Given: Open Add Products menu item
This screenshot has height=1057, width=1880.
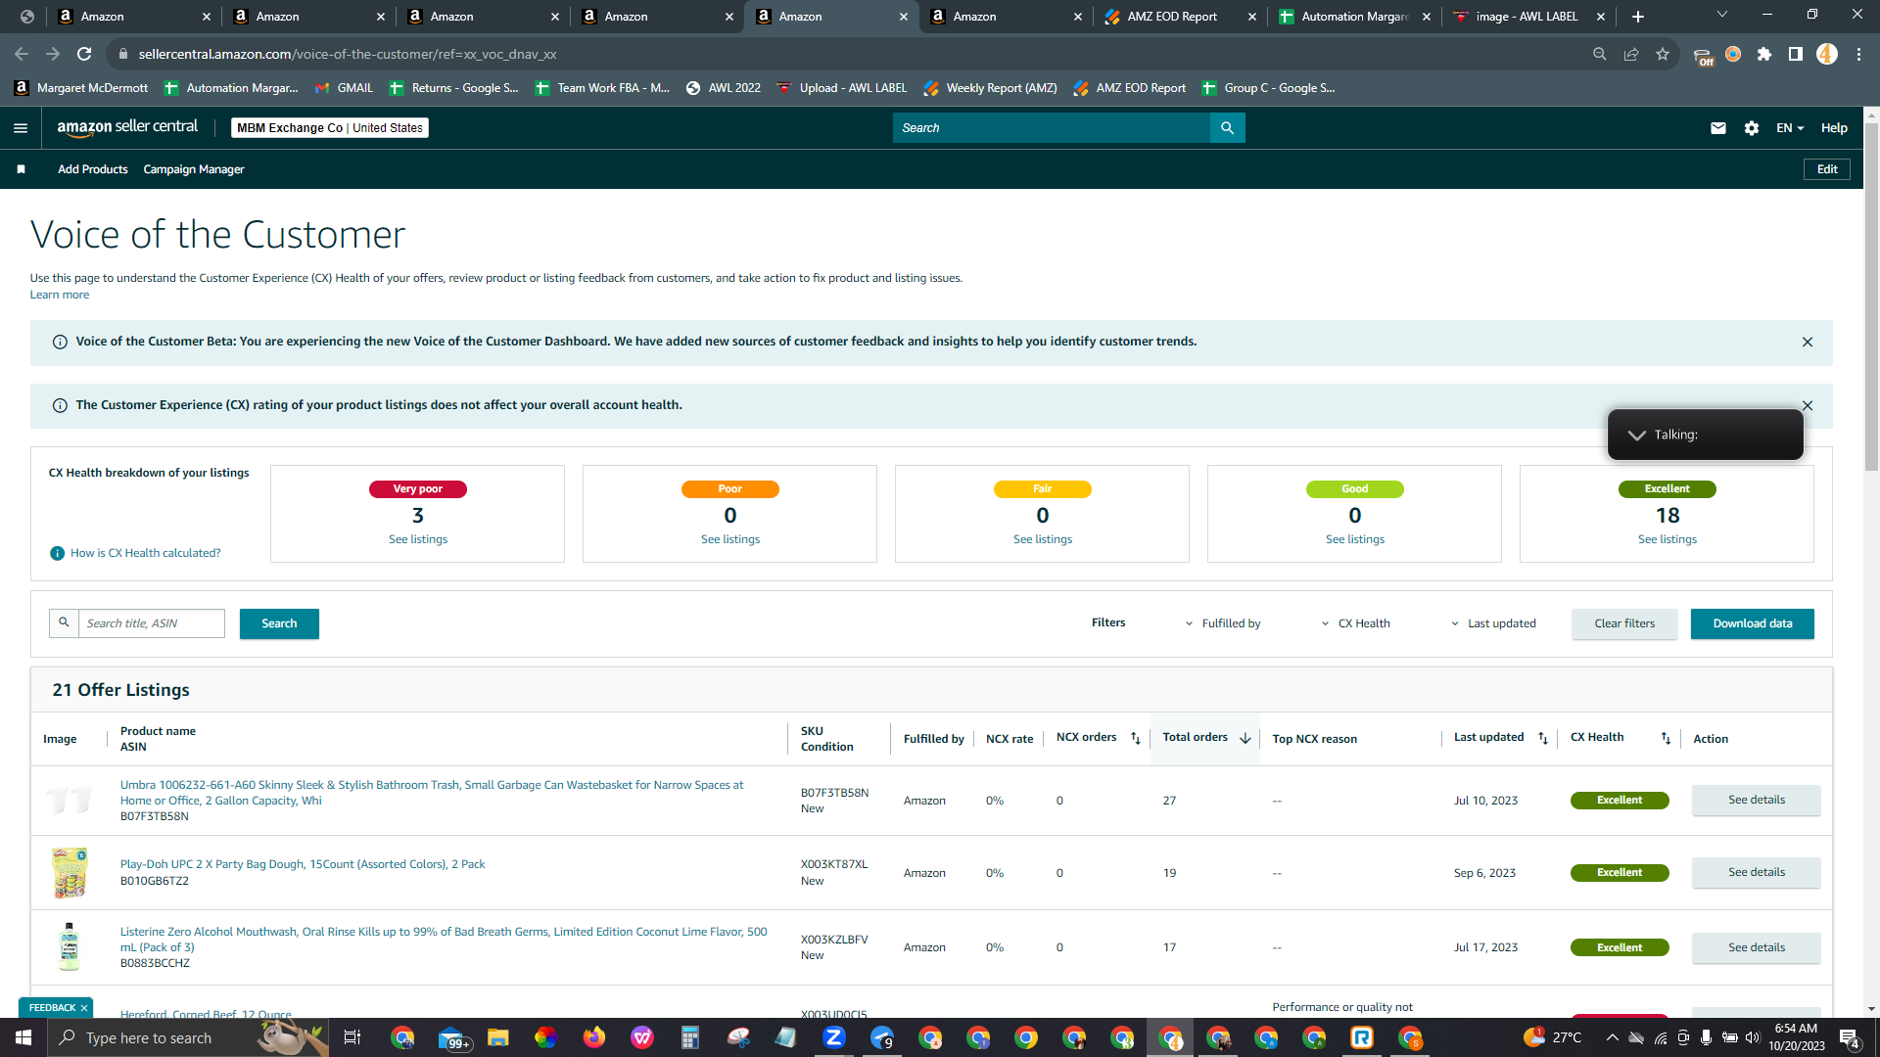Looking at the screenshot, I should 93,169.
